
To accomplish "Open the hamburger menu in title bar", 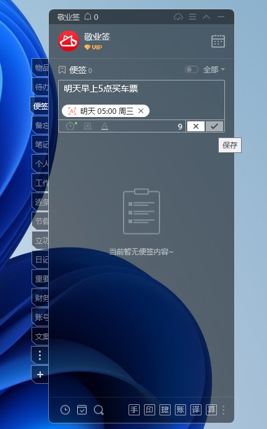I will tap(192, 17).
